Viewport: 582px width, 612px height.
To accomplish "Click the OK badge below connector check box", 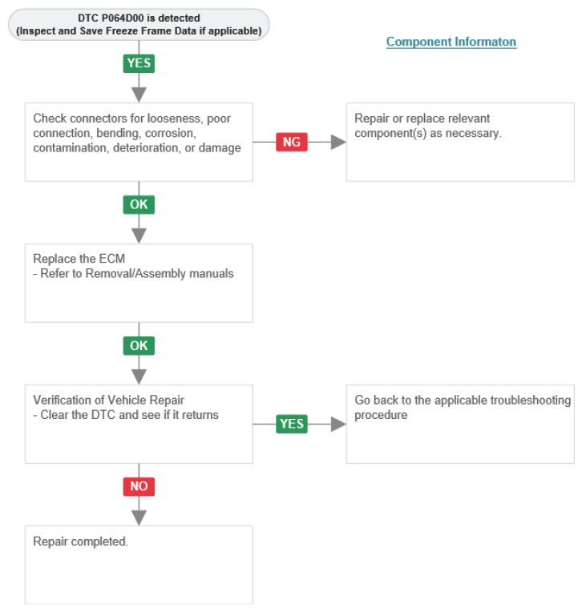I will [x=139, y=204].
